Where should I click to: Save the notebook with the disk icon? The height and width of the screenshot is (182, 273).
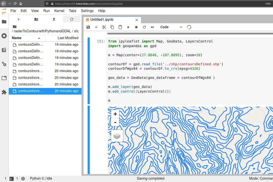coord(88,27)
